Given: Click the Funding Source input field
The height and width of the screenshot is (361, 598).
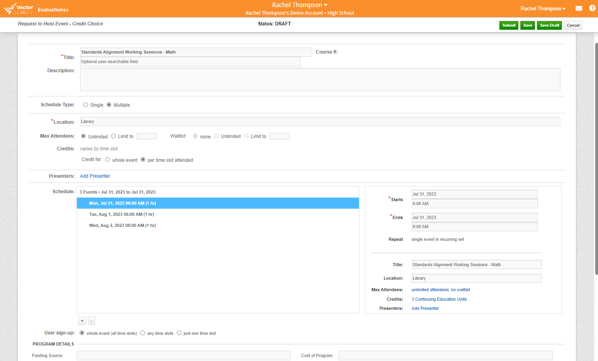Looking at the screenshot, I should pyautogui.click(x=183, y=355).
